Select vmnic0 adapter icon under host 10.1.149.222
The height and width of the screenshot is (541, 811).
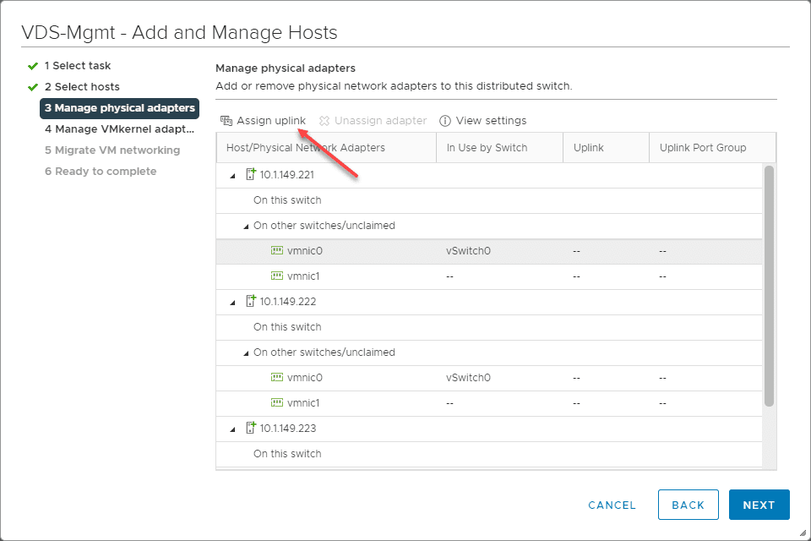pos(276,378)
